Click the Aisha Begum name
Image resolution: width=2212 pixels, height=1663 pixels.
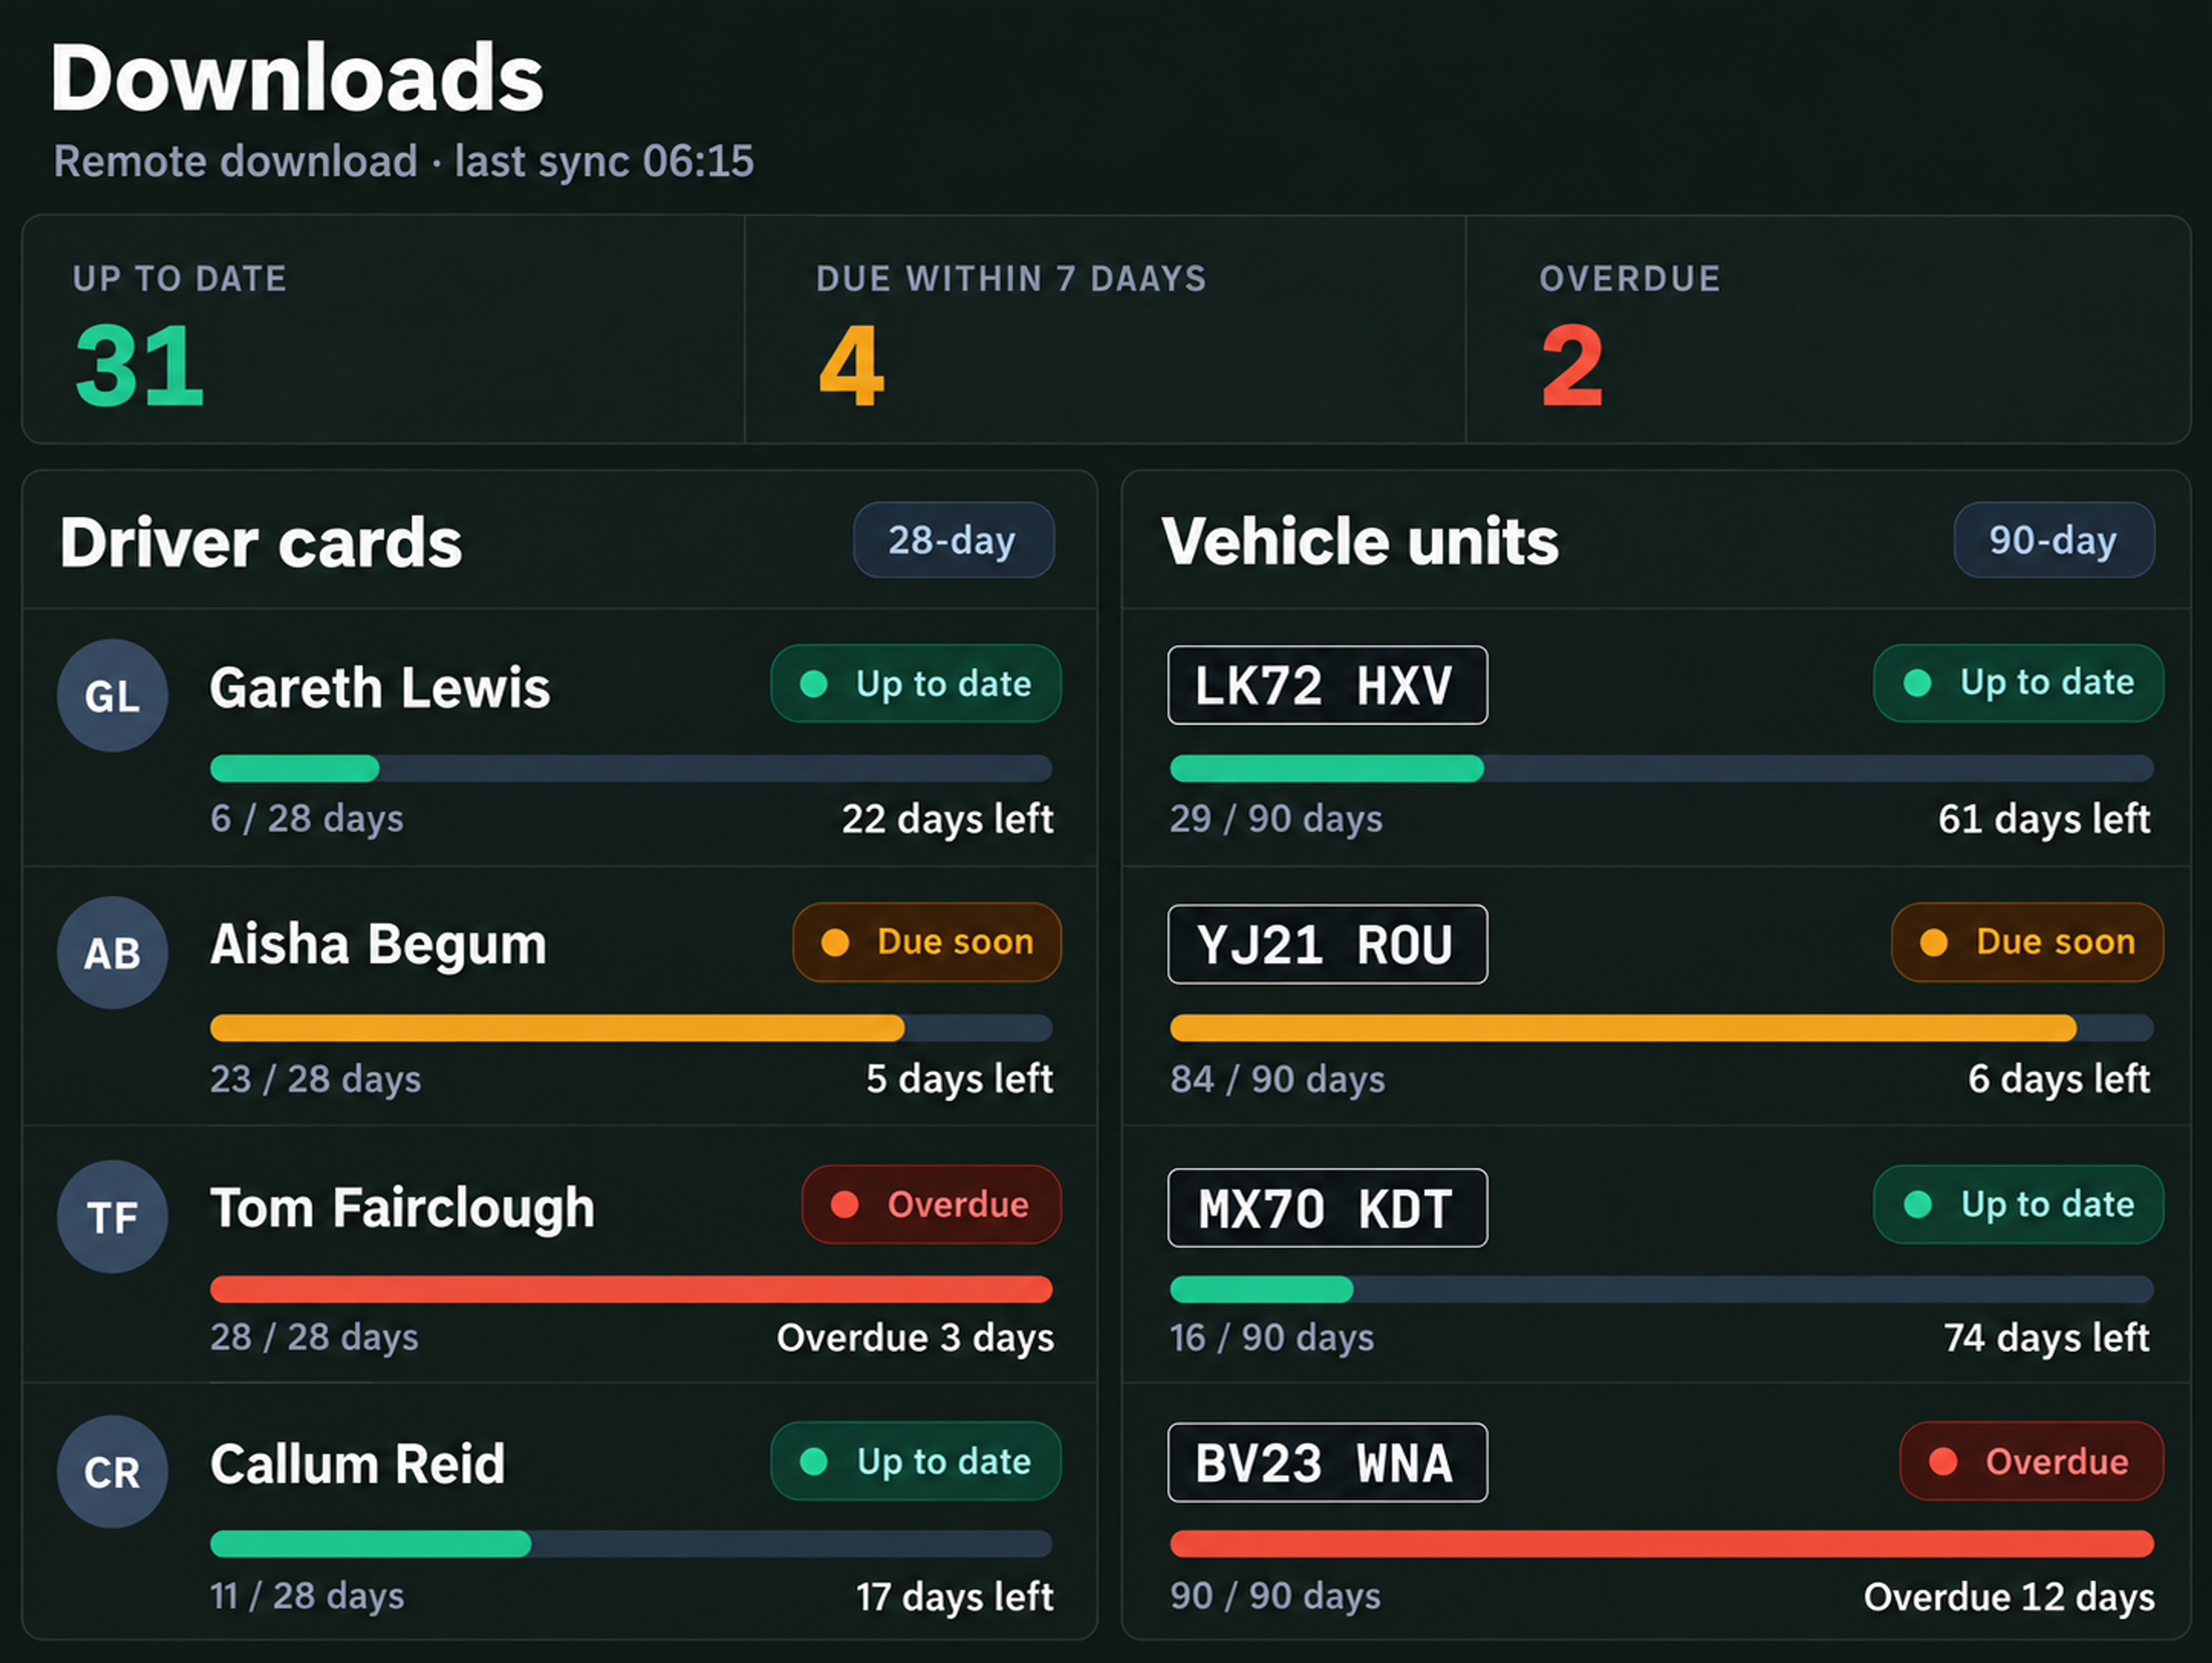tap(378, 945)
